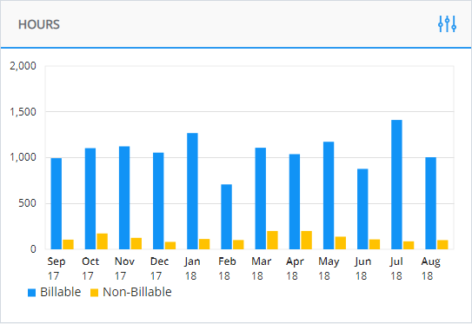Select the Apr 18 billable bar

pos(295,202)
